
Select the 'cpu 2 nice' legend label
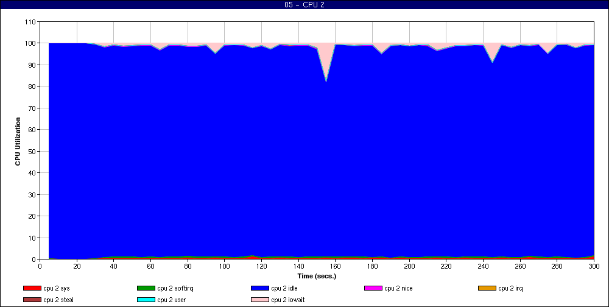coord(398,288)
